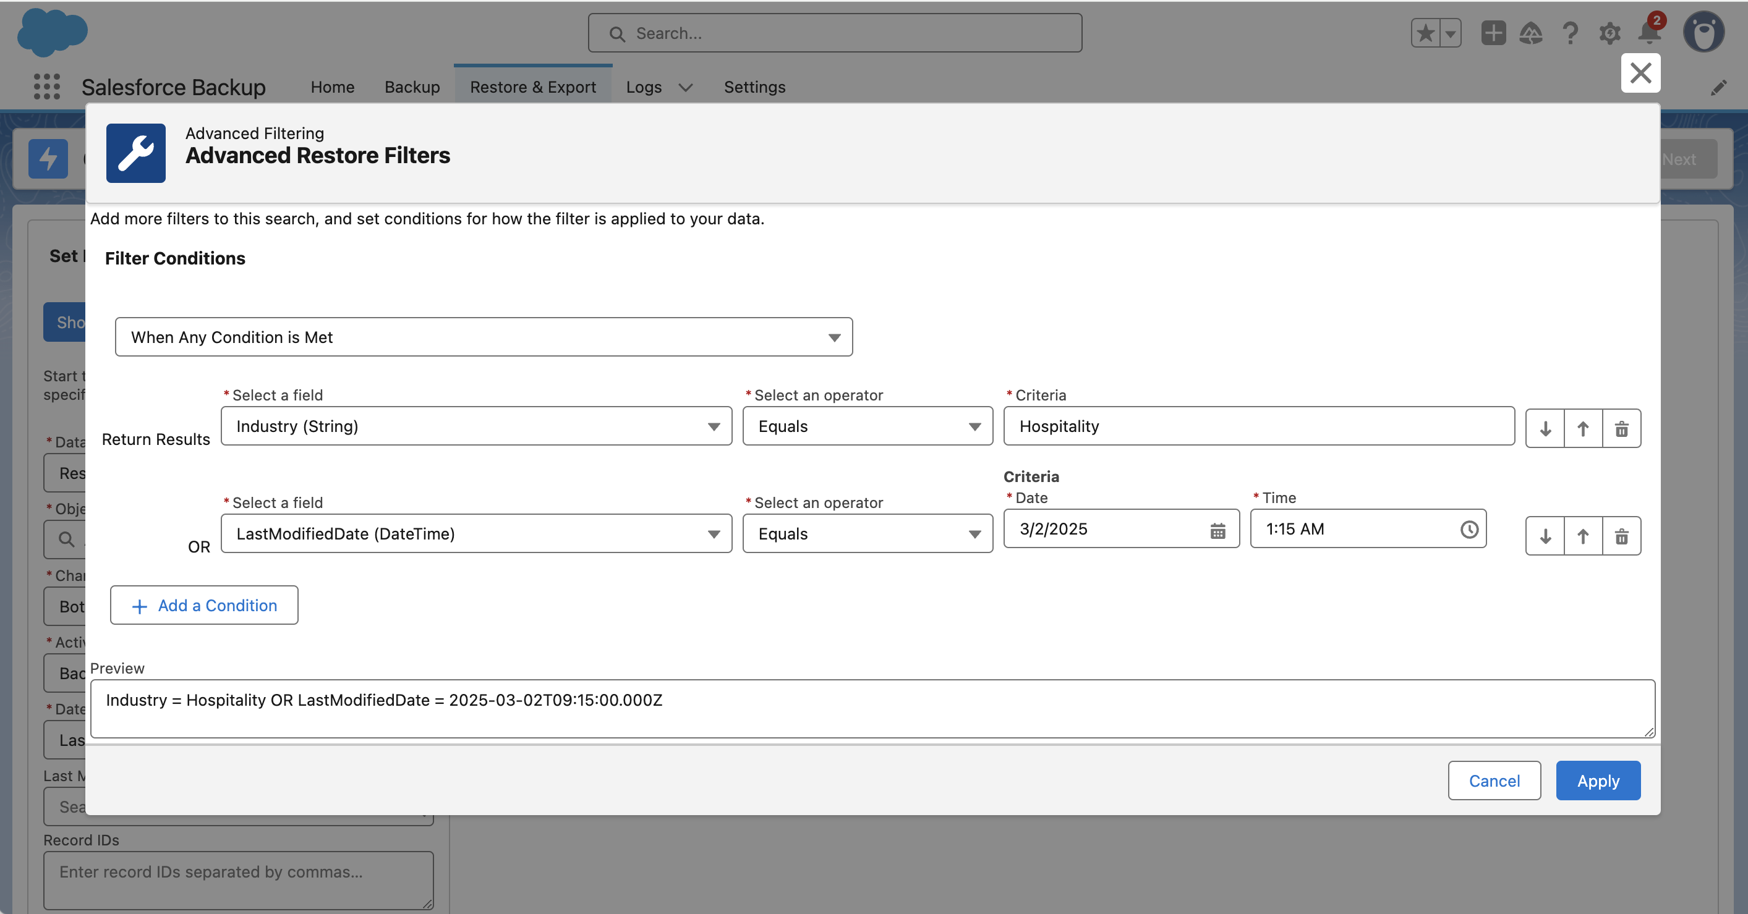Open the Settings tab

click(x=754, y=87)
